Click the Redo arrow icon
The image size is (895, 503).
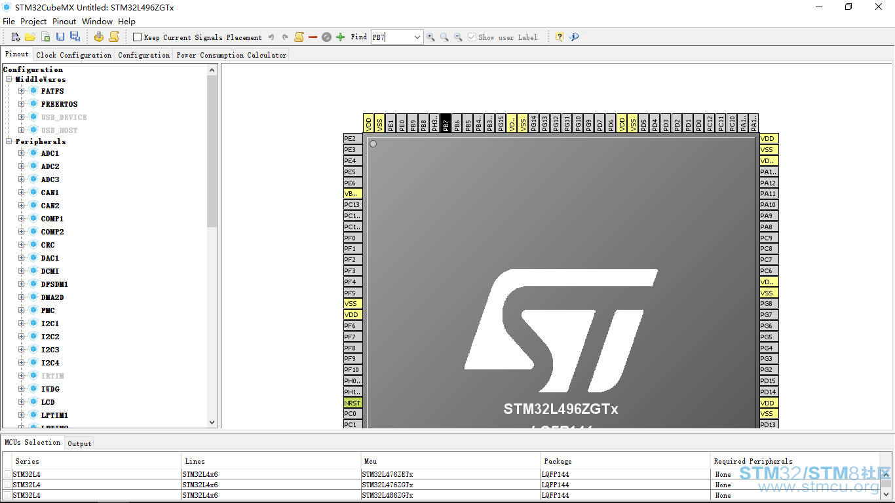(285, 37)
